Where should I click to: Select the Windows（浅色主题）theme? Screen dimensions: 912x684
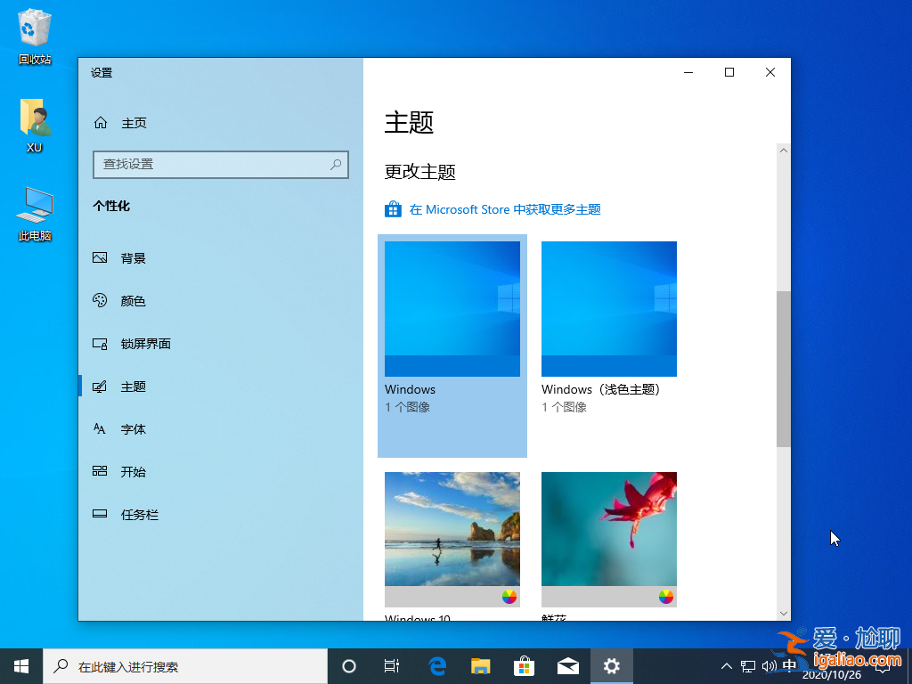[x=609, y=309]
